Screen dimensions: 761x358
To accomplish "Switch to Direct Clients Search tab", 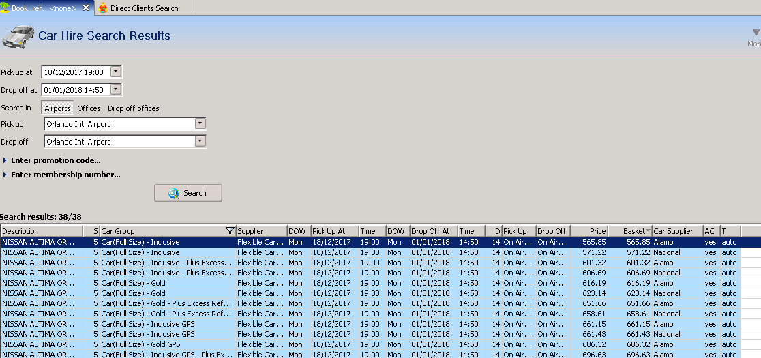I will point(145,8).
